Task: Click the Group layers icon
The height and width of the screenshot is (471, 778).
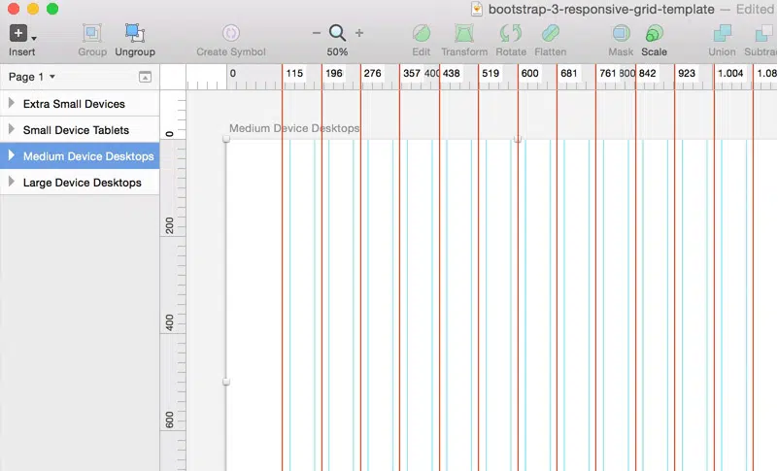Action: 92,34
